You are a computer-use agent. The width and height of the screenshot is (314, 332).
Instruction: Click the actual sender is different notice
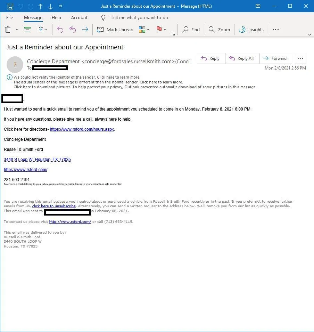click(x=98, y=82)
